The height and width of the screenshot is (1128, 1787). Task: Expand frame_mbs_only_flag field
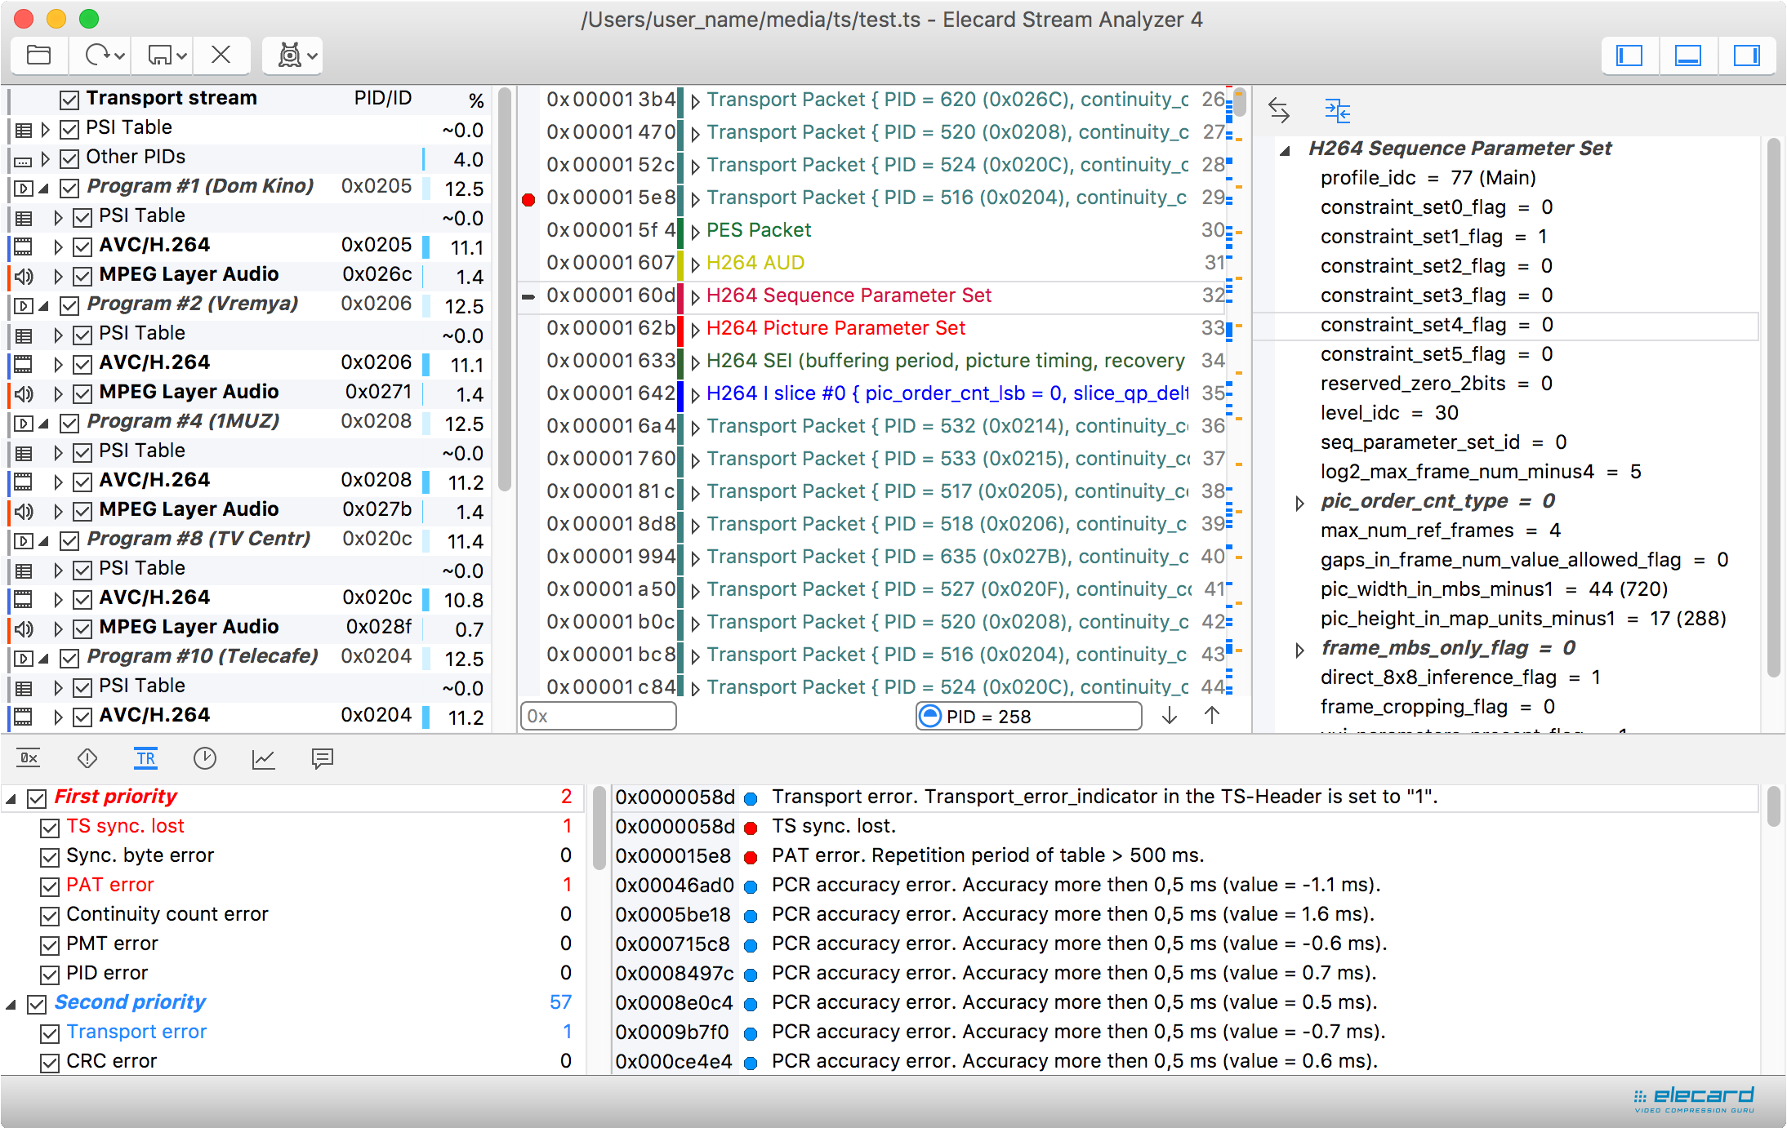tap(1299, 650)
